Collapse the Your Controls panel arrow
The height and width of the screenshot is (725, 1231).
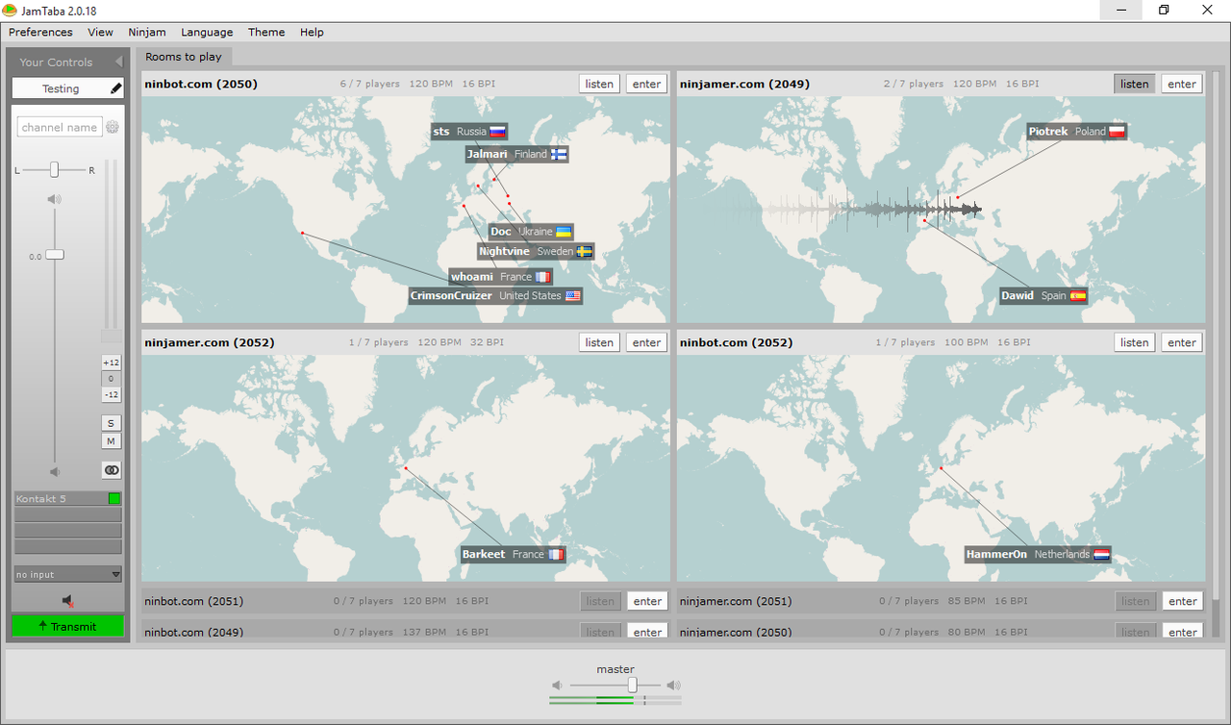(x=118, y=62)
